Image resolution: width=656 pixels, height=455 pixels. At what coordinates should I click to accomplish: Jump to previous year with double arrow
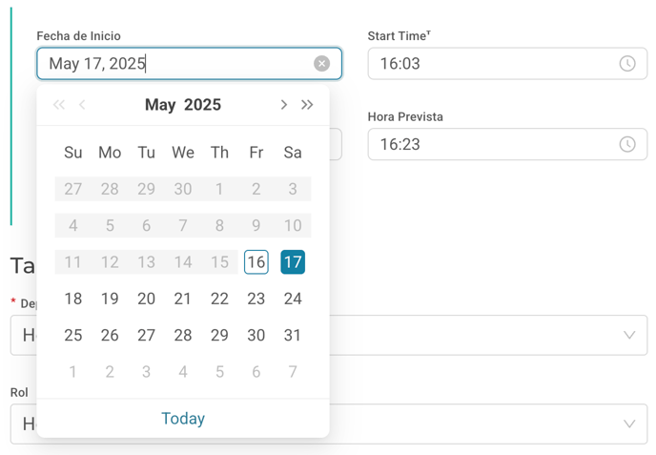(59, 105)
